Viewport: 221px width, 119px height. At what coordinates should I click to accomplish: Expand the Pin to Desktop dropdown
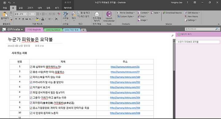pyautogui.click(x=134, y=13)
